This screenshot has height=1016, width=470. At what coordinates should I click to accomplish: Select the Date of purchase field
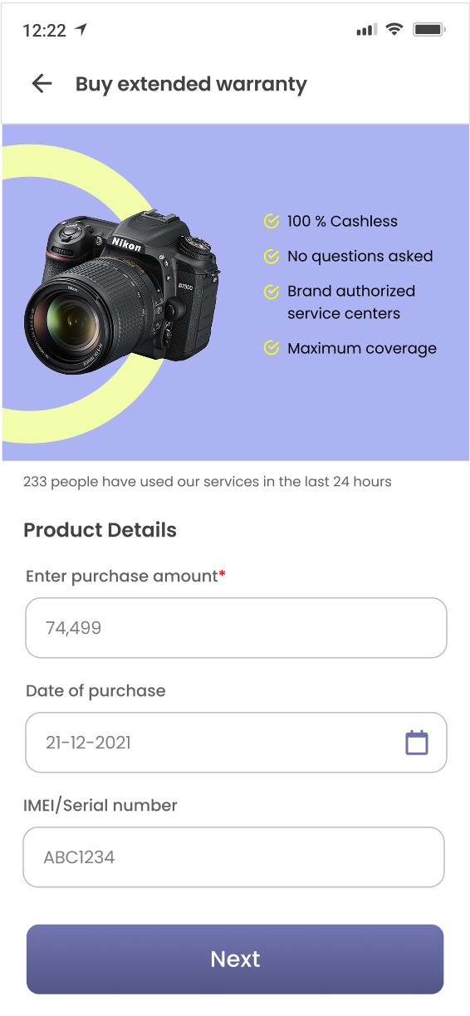tap(236, 743)
